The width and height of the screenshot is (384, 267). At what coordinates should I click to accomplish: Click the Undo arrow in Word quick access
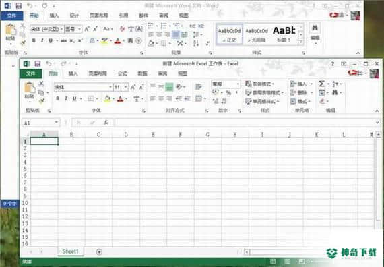tap(30, 5)
